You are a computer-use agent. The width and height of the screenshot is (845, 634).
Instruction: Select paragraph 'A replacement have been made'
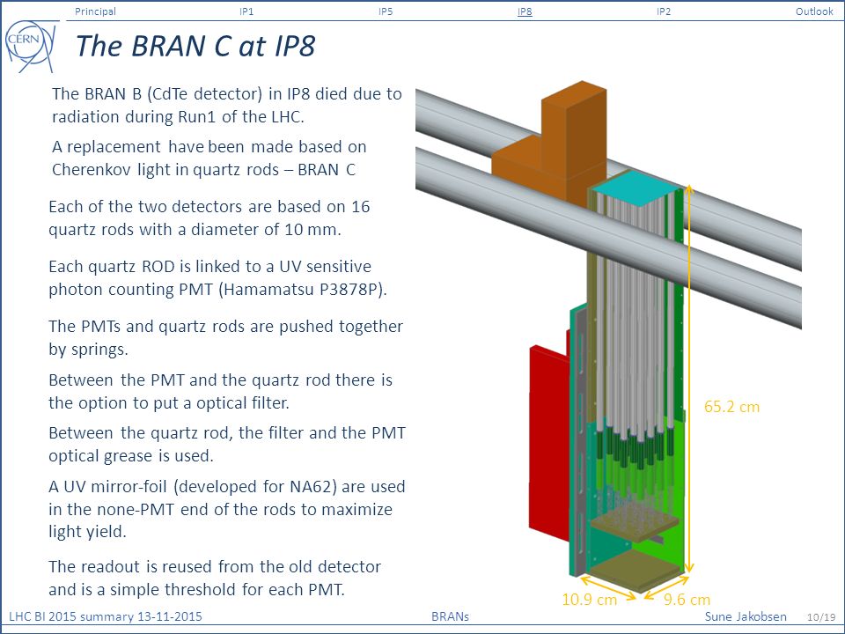click(209, 158)
